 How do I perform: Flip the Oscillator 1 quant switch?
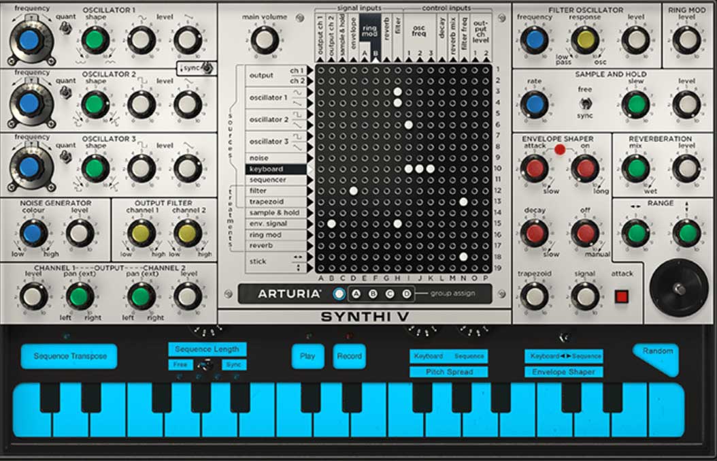[66, 29]
